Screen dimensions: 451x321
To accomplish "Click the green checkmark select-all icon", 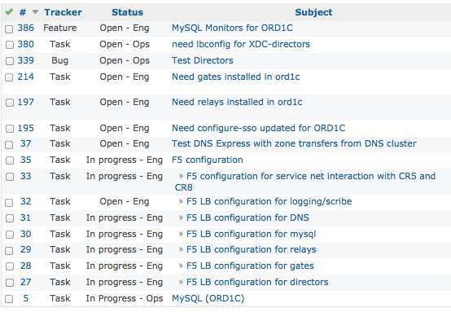I will pyautogui.click(x=9, y=12).
